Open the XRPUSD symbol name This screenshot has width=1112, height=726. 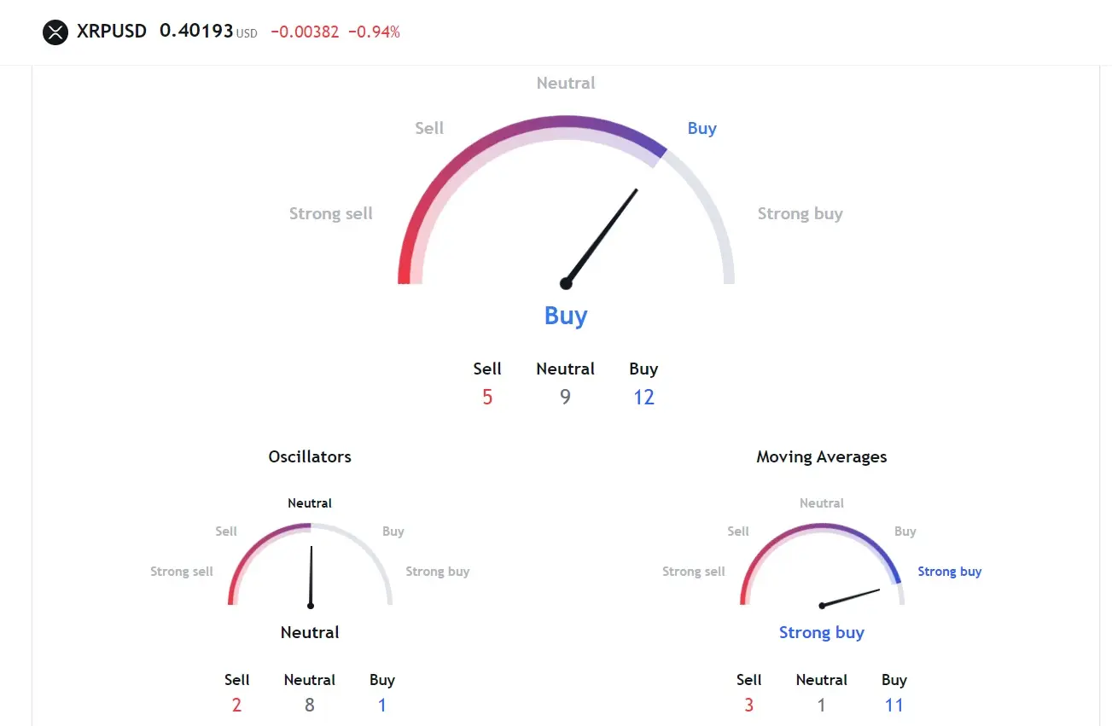point(112,32)
